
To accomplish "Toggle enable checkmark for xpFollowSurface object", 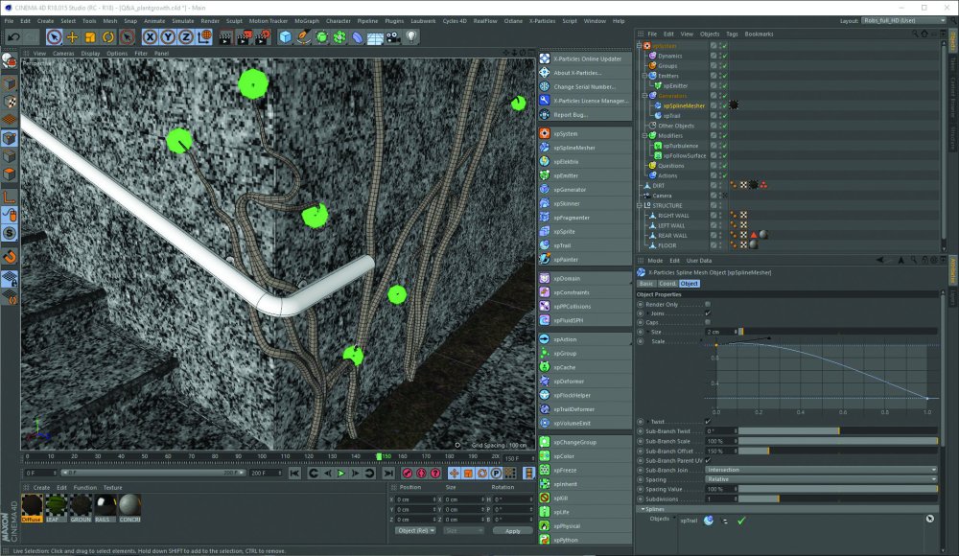I will [x=725, y=155].
